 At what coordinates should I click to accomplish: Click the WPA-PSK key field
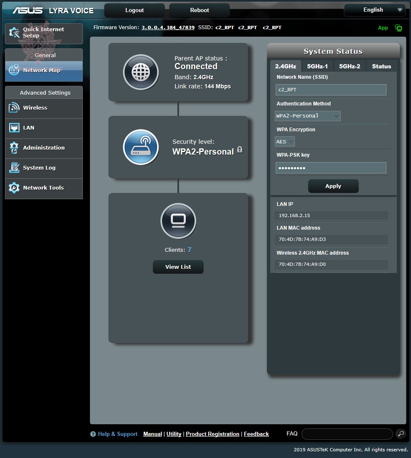[x=331, y=168]
